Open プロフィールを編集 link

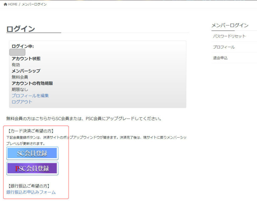30,95
